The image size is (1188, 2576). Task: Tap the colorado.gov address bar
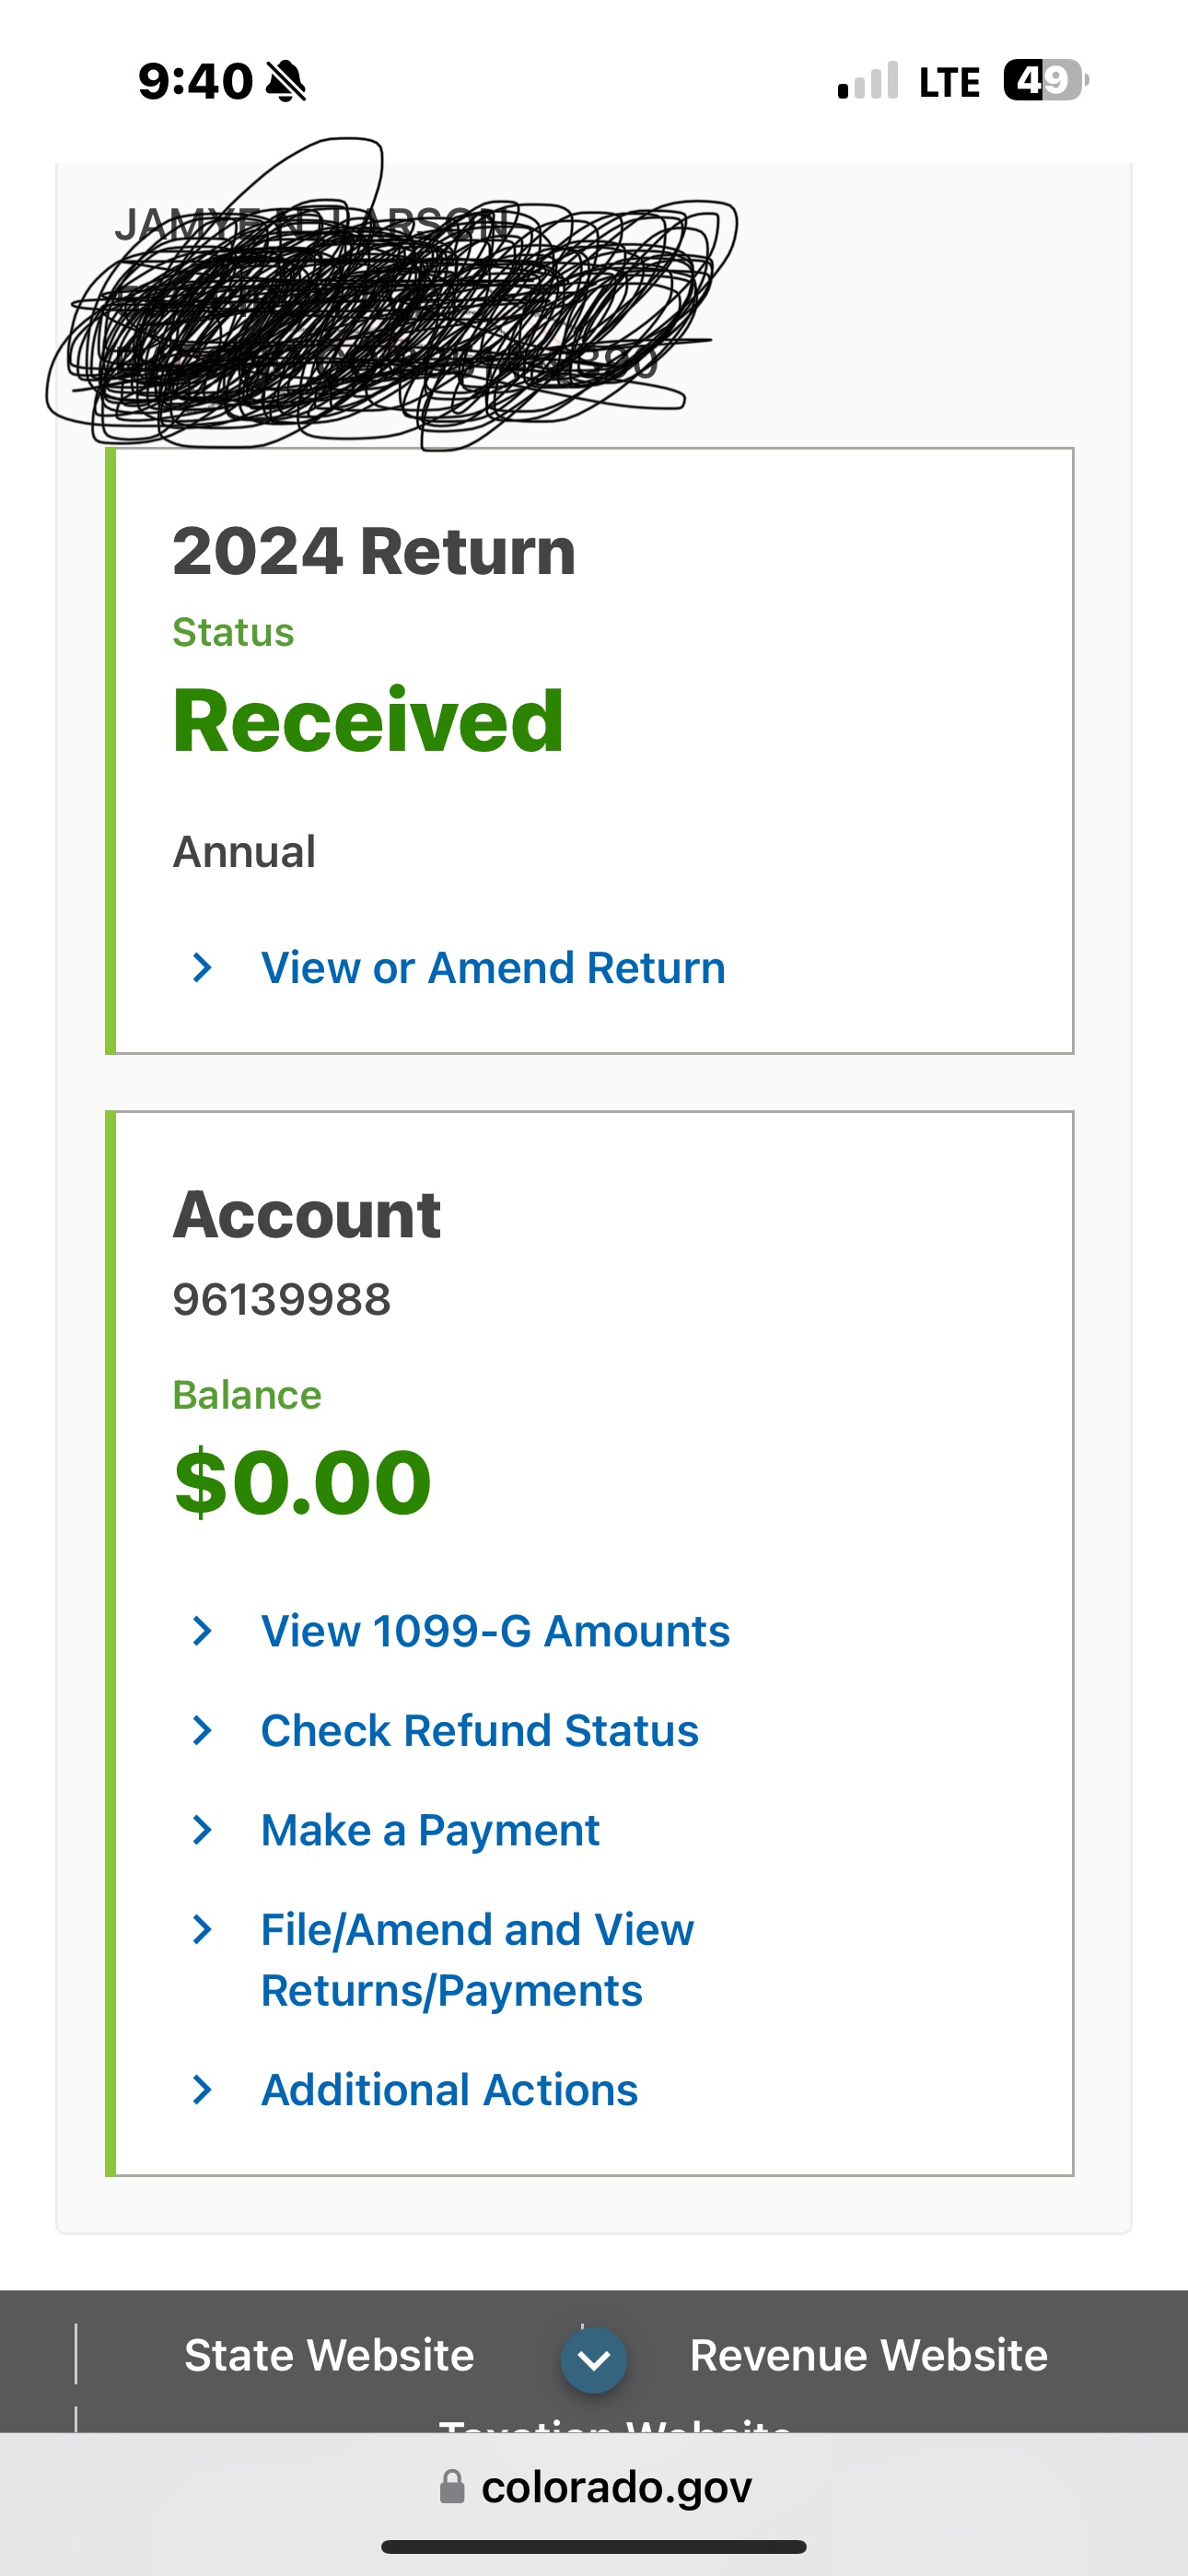(617, 2486)
